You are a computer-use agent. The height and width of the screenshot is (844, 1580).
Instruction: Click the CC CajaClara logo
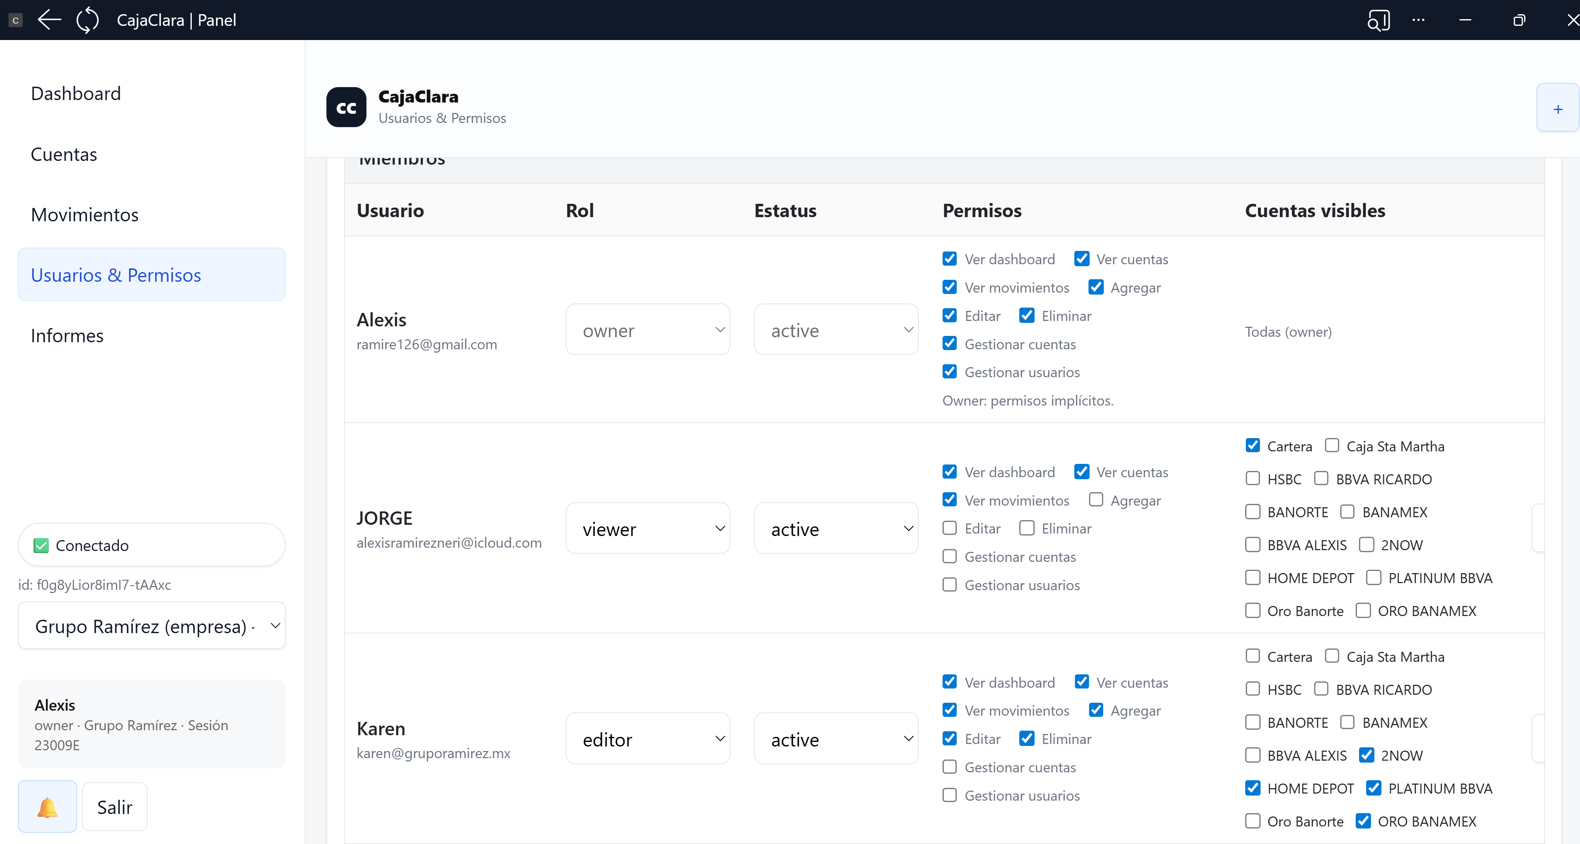click(x=346, y=108)
